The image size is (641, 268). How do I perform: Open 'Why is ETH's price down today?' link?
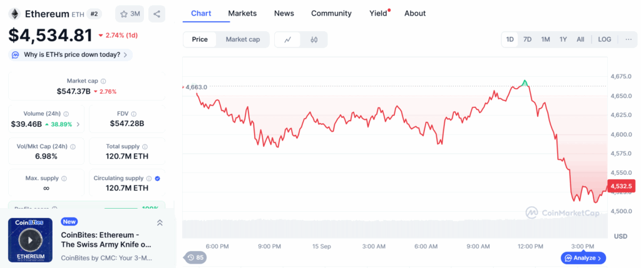pos(70,54)
